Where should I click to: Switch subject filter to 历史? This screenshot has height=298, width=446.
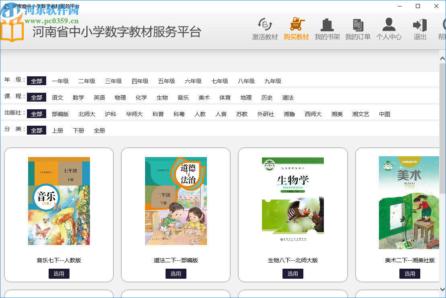[x=267, y=97]
